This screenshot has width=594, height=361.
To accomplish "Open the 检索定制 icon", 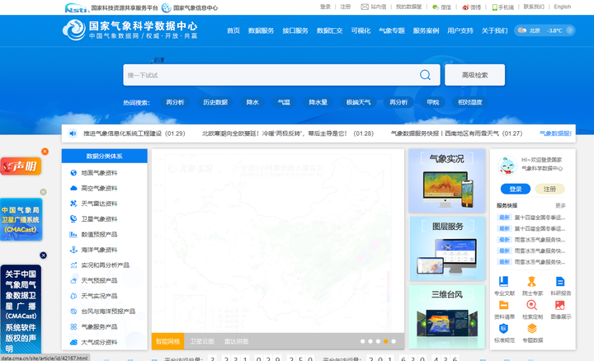I will 532,306.
